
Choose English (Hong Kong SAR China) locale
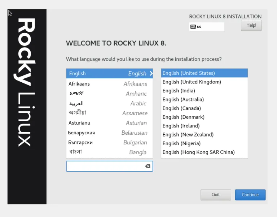click(205, 152)
